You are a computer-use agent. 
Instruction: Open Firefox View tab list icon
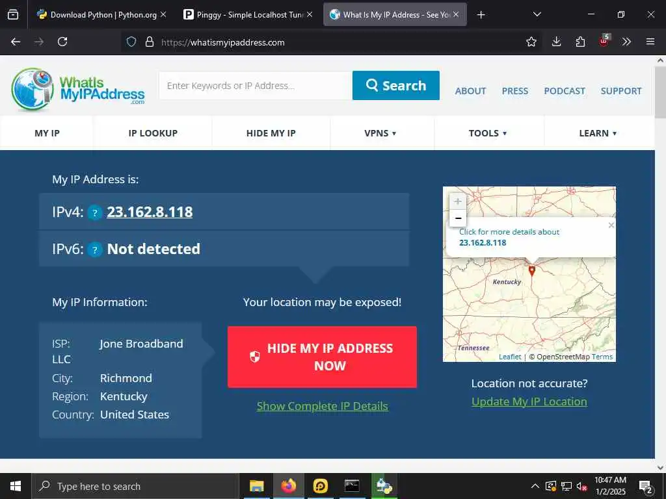coord(13,14)
